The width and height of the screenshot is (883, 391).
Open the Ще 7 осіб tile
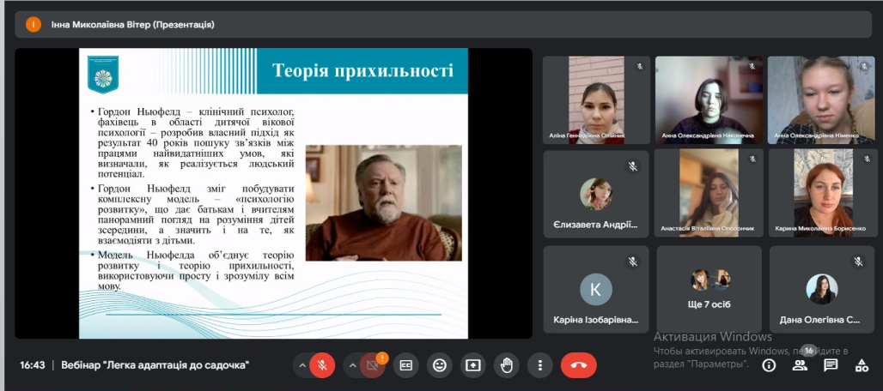[x=709, y=289]
